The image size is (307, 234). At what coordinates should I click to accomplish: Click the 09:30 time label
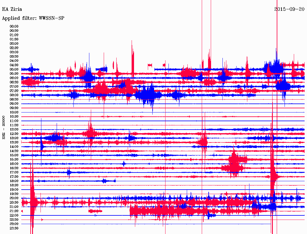point(14,108)
